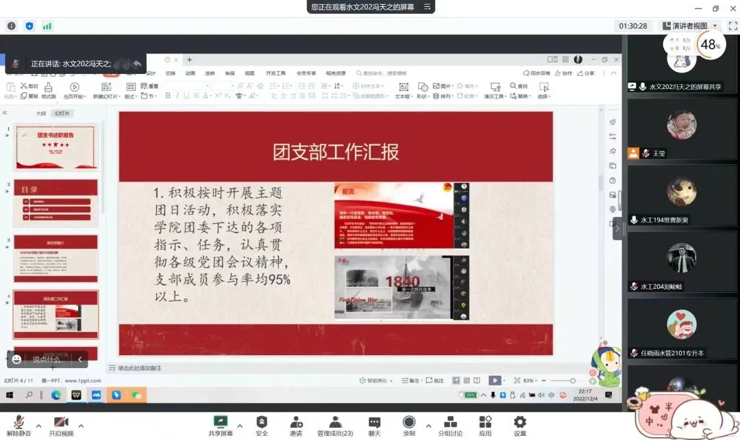This screenshot has width=740, height=440.
Task: Collapse the chat bar arrow
Action: [x=79, y=359]
